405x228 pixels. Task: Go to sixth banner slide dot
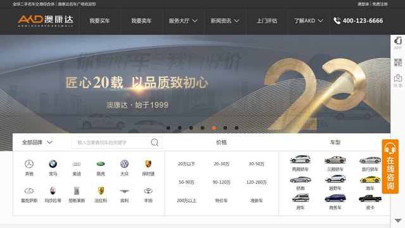pos(225,128)
